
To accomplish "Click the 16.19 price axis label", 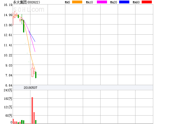I will (8, 5).
